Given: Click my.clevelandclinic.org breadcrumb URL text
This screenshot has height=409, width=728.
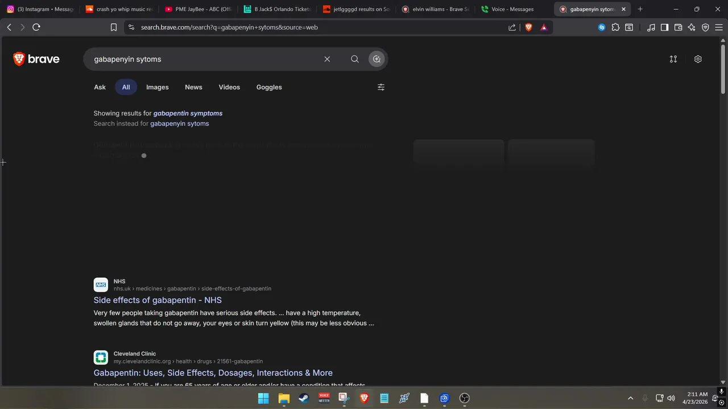Looking at the screenshot, I should pyautogui.click(x=188, y=361).
